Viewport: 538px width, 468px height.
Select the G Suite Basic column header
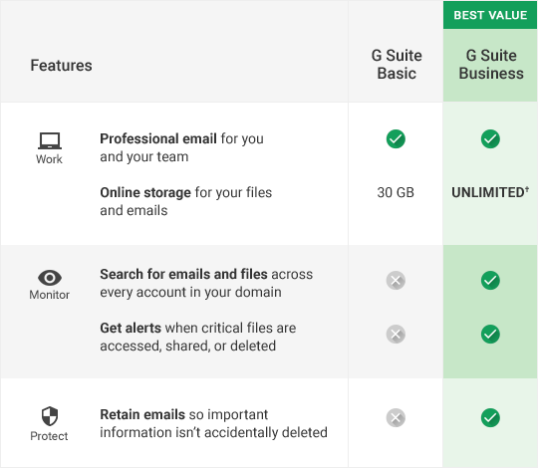pyautogui.click(x=397, y=65)
